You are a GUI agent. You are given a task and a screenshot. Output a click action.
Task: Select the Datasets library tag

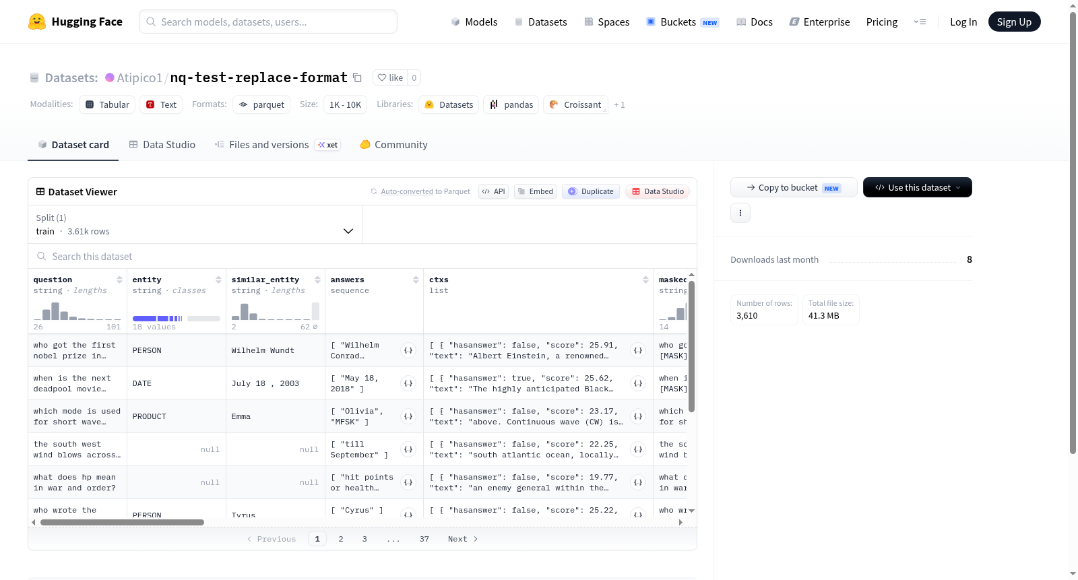pos(449,104)
